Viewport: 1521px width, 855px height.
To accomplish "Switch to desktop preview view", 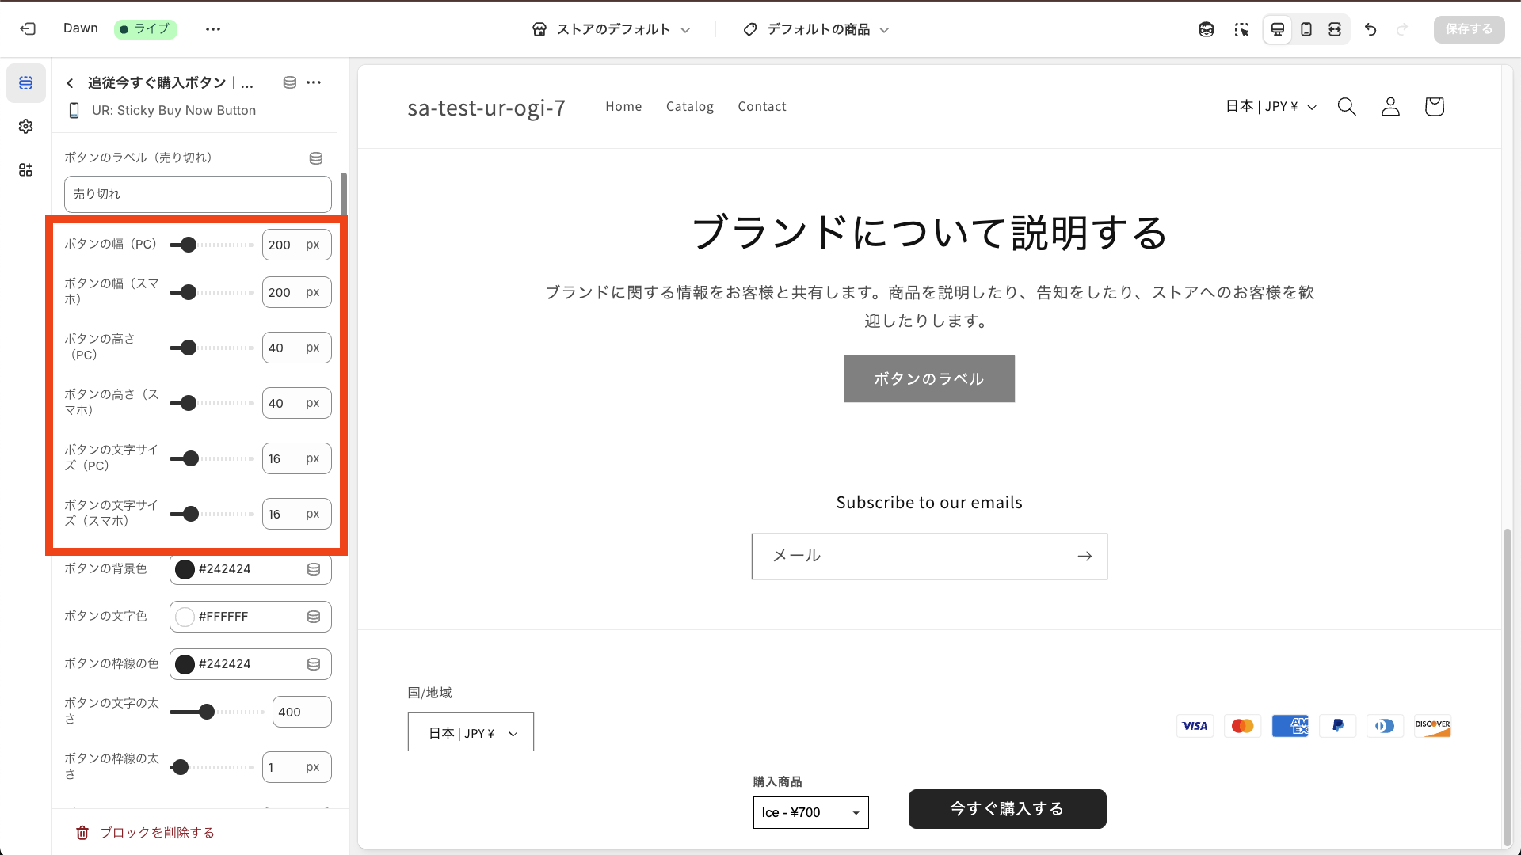I will (x=1277, y=29).
